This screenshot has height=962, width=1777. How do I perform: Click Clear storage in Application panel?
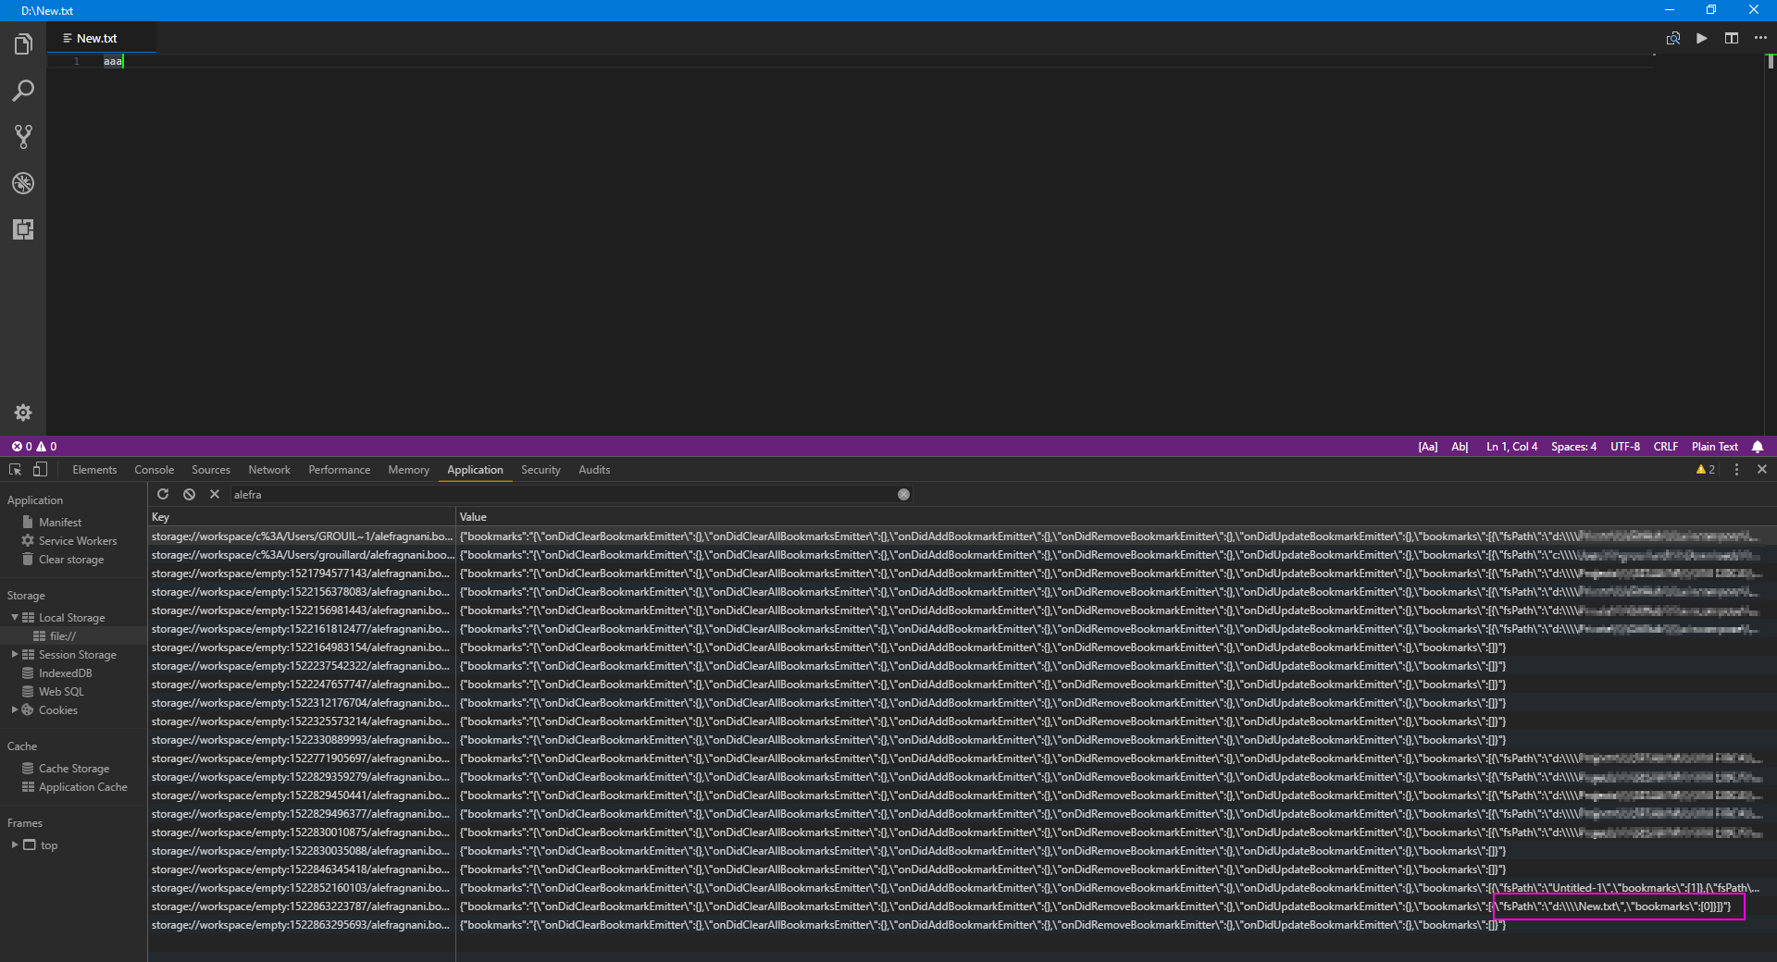[x=73, y=559]
